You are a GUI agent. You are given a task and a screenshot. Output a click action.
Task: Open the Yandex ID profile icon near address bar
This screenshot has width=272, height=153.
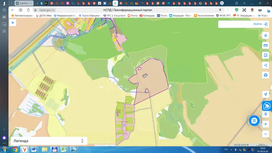(20, 10)
